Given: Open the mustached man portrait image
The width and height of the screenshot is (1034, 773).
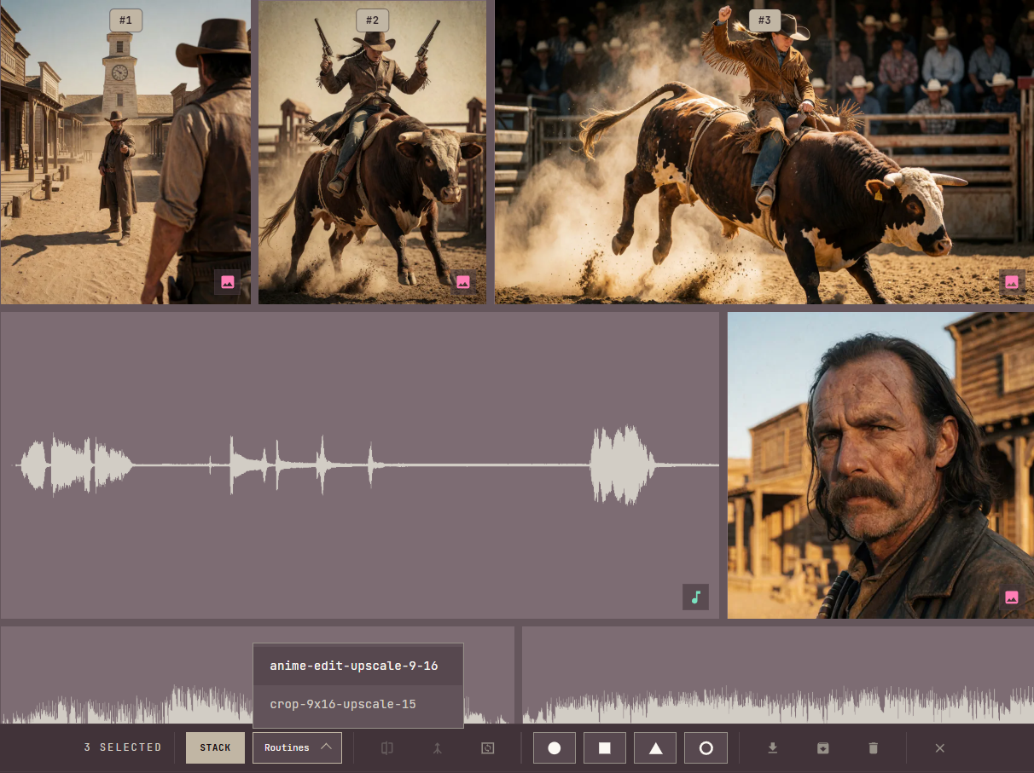Looking at the screenshot, I should [x=880, y=465].
